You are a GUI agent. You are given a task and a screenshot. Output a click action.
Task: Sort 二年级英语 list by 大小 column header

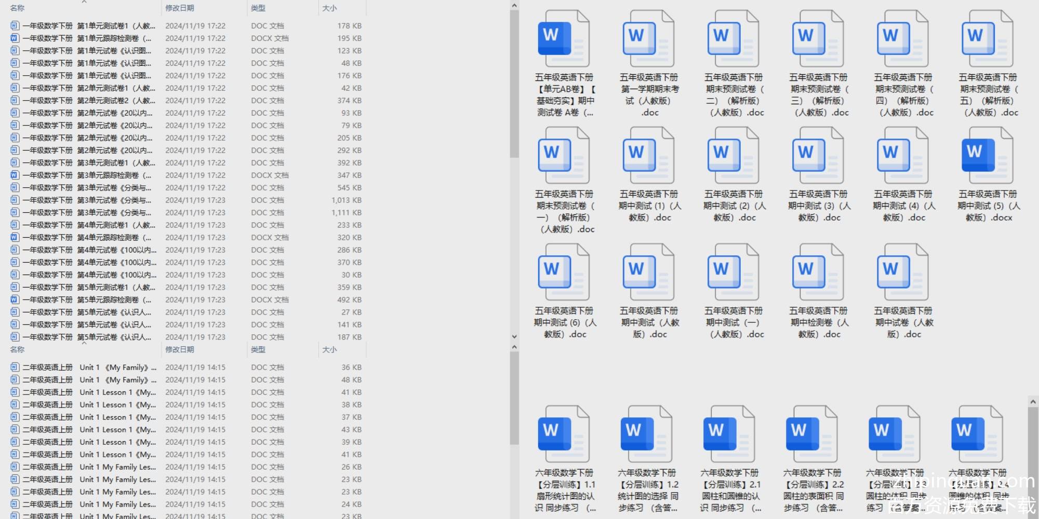[329, 350]
